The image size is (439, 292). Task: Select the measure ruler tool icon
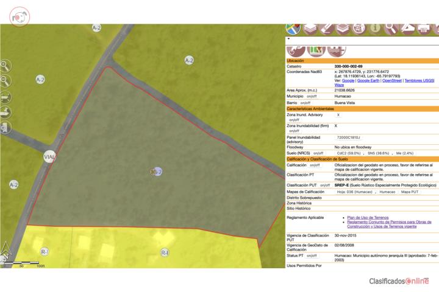click(x=408, y=29)
